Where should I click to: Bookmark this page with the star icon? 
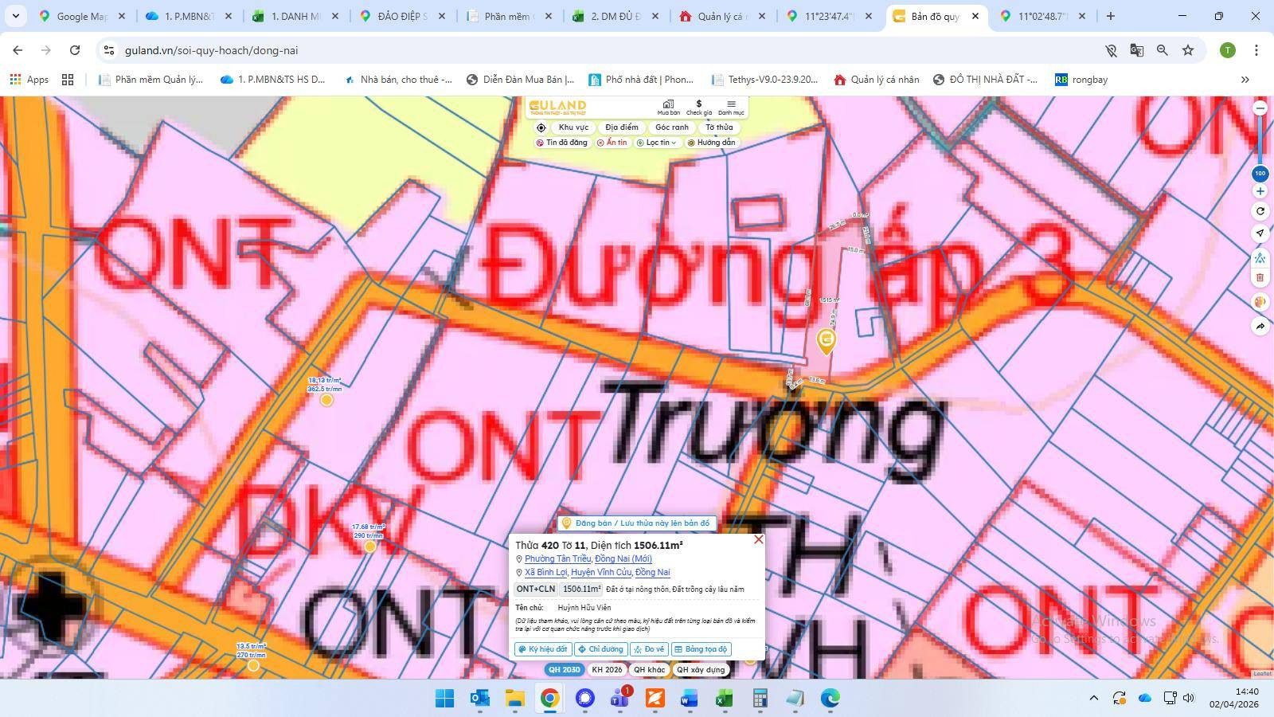[1188, 50]
